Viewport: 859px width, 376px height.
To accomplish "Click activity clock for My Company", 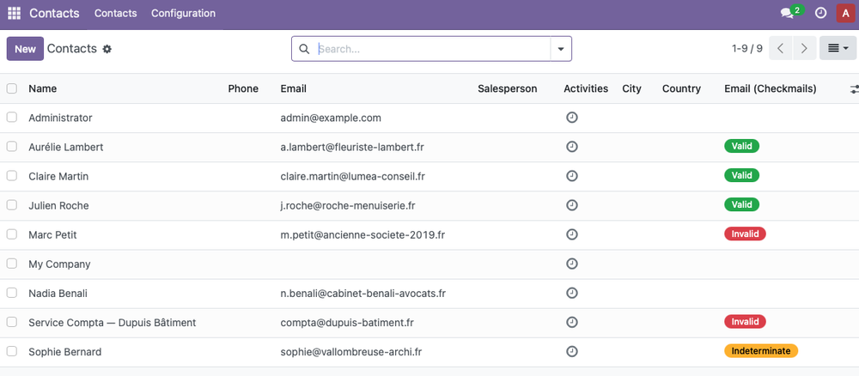I will pyautogui.click(x=572, y=264).
